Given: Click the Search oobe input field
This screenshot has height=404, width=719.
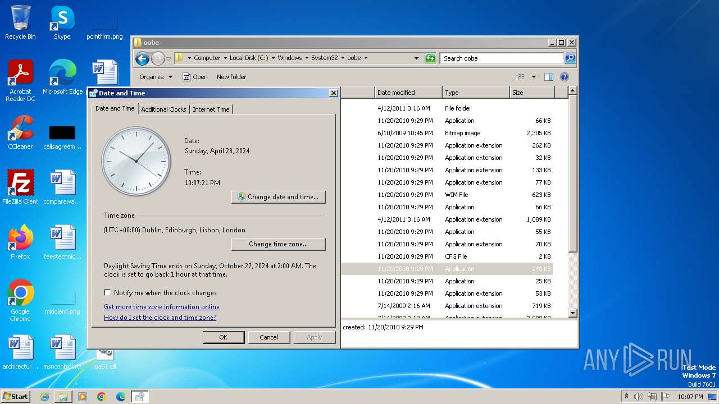Looking at the screenshot, I should click(x=502, y=58).
